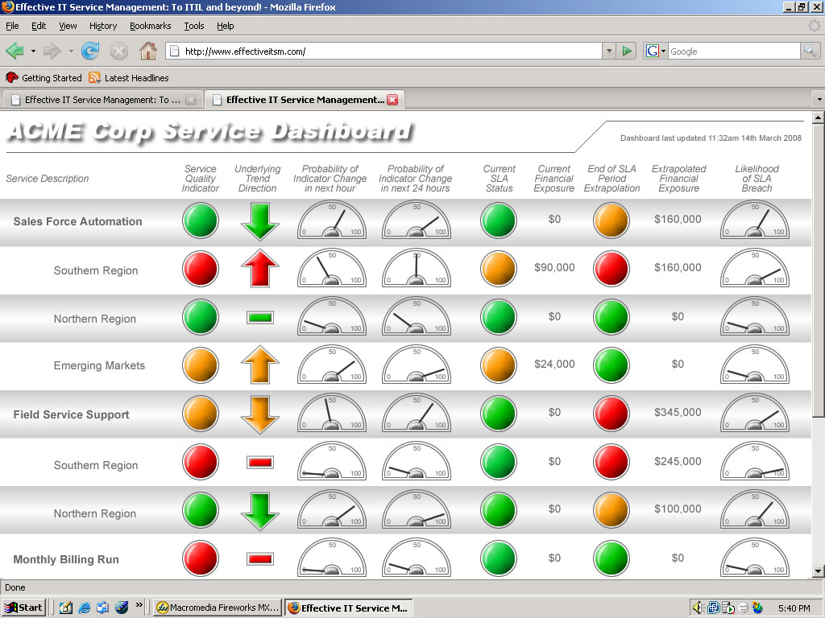Open the Bookmarks menu
The height and width of the screenshot is (618, 825).
(x=150, y=26)
